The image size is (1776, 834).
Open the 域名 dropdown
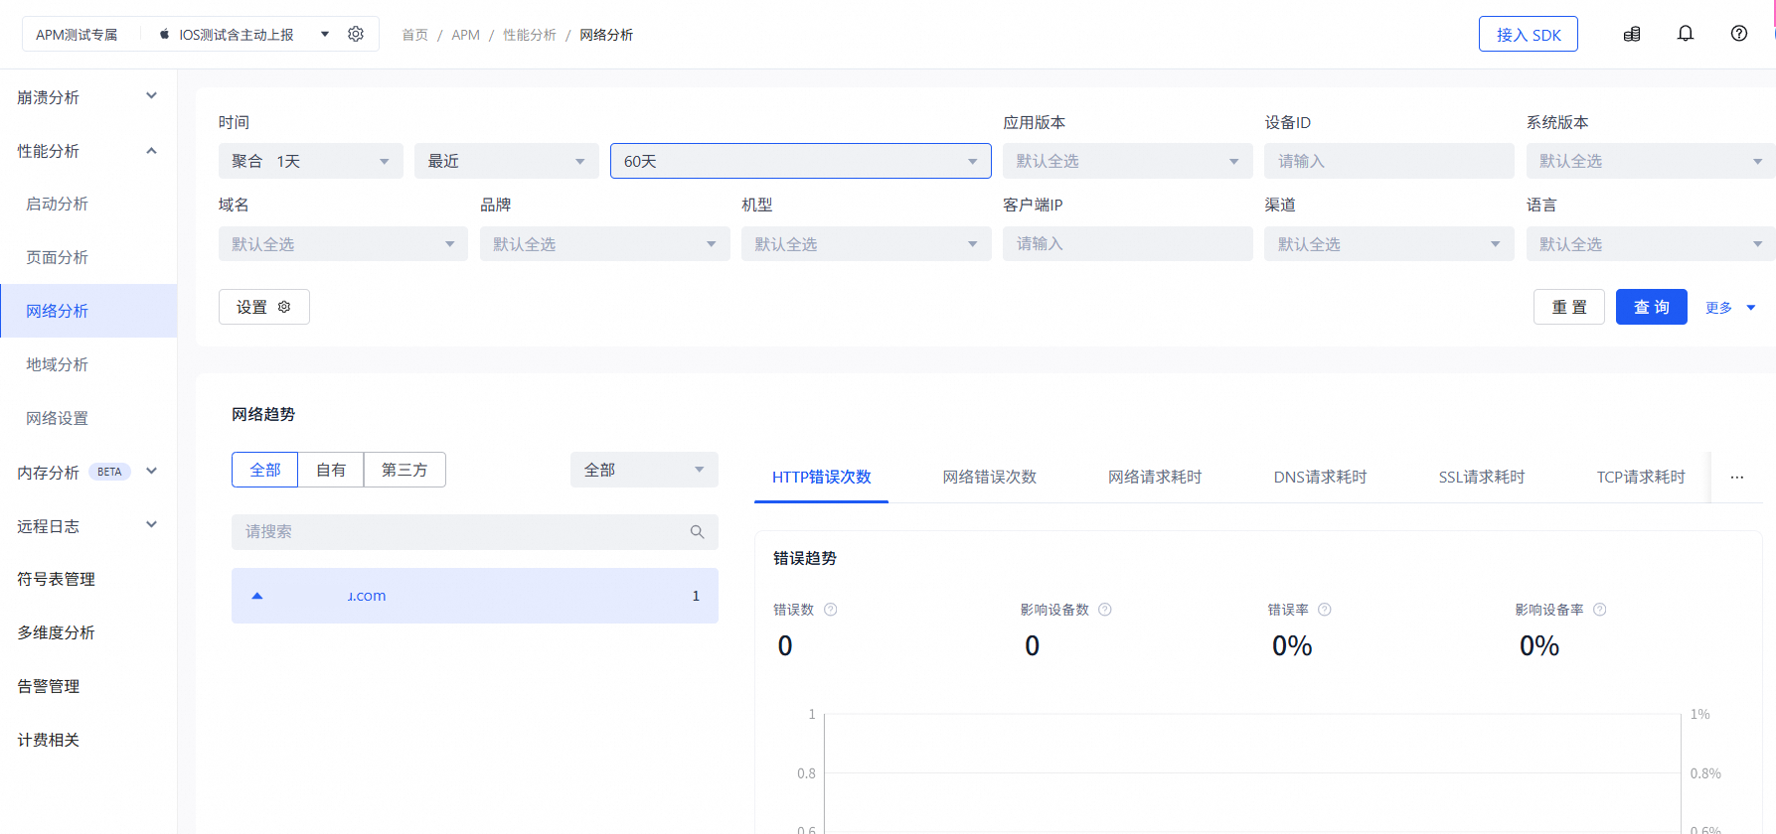pyautogui.click(x=343, y=244)
